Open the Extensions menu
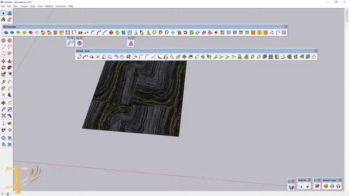Viewport: 349px width, 196px height. tap(61, 6)
